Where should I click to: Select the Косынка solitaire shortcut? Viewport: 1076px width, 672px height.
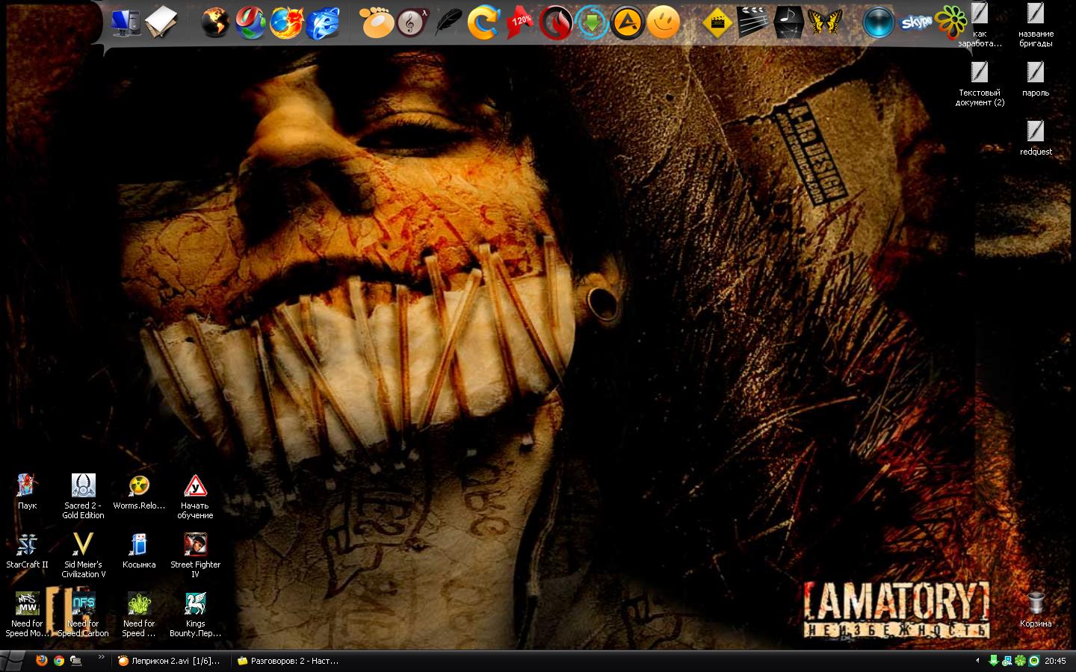pyautogui.click(x=139, y=550)
